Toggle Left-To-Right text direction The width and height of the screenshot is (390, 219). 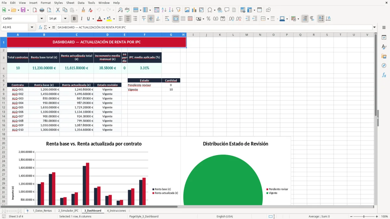[305, 19]
